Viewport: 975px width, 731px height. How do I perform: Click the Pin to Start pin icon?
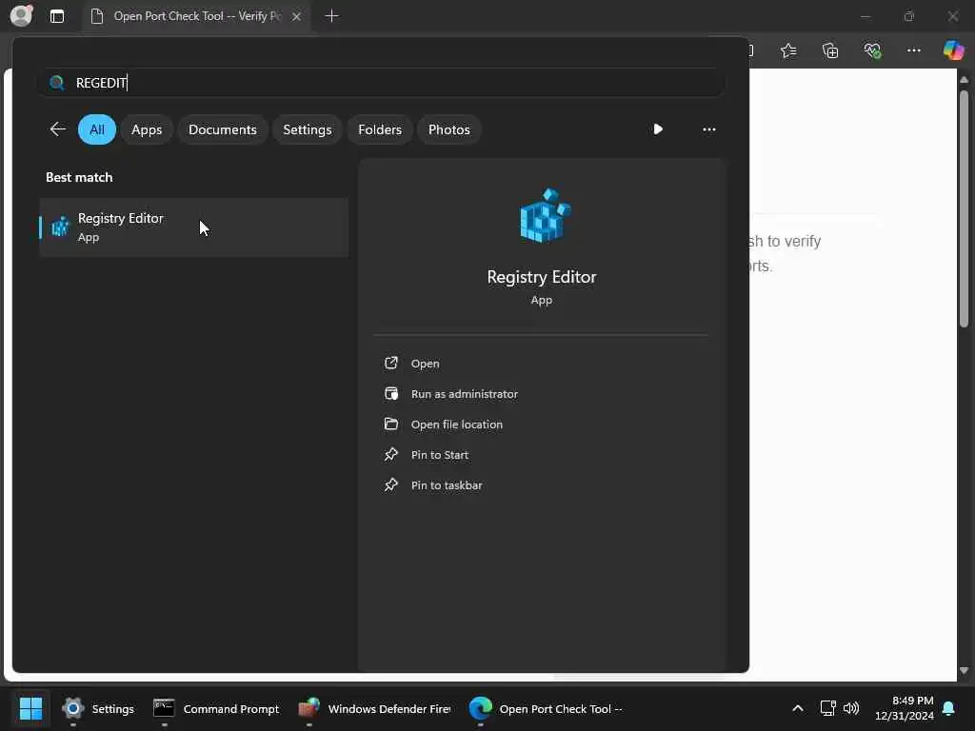click(x=391, y=454)
